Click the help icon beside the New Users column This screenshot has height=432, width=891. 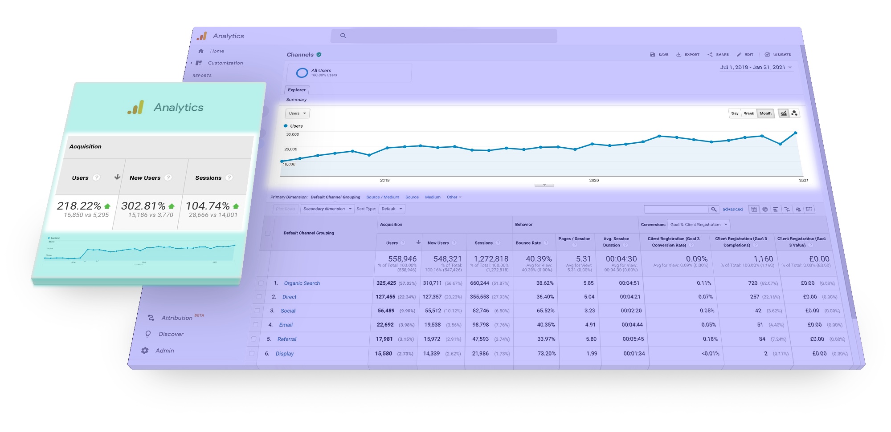(454, 243)
